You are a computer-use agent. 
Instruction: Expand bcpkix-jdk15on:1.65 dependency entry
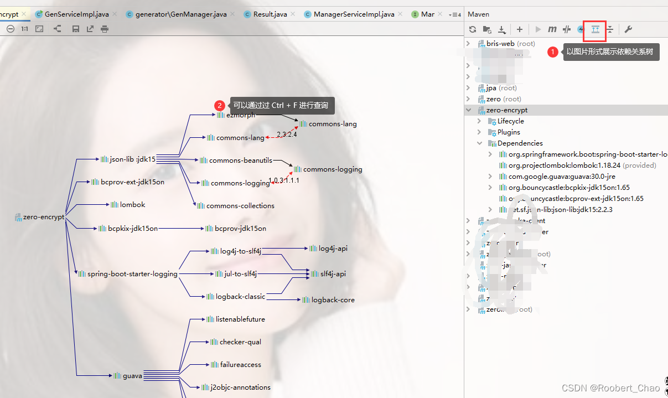[490, 187]
